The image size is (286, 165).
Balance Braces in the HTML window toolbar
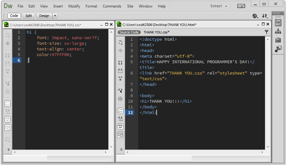120,99
